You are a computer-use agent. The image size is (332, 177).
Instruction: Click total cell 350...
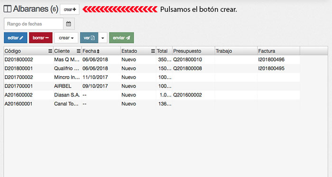[x=165, y=60]
